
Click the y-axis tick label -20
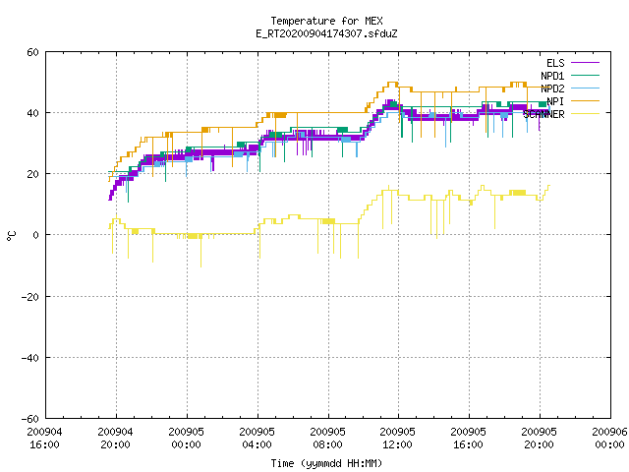[30, 297]
